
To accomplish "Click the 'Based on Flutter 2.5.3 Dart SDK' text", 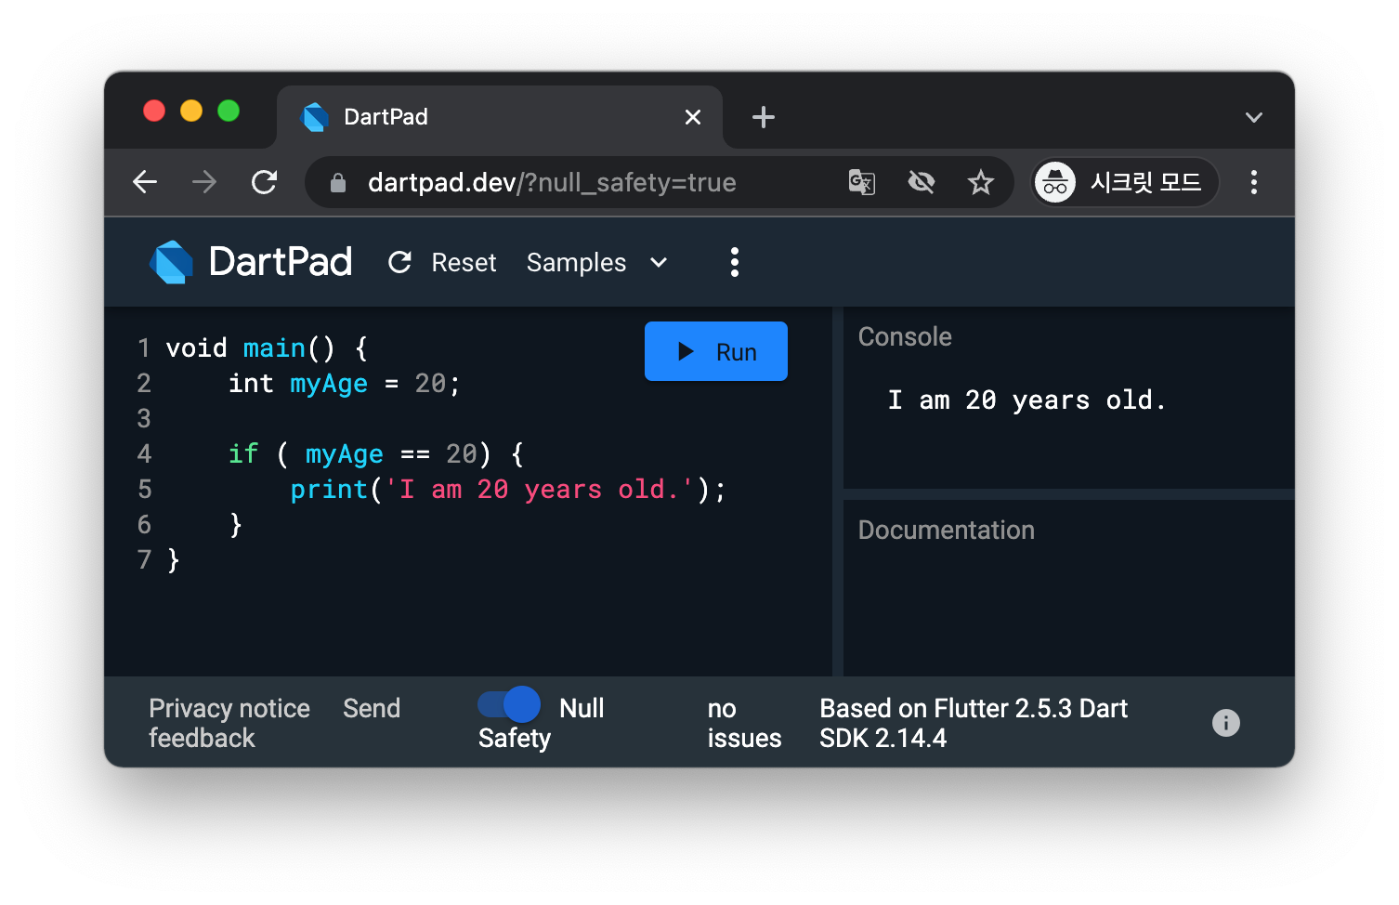I will point(974,723).
